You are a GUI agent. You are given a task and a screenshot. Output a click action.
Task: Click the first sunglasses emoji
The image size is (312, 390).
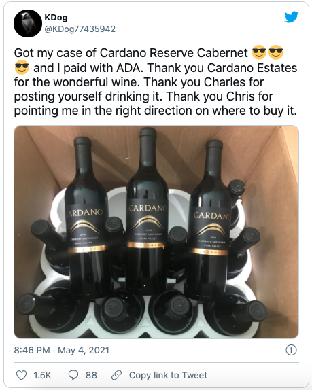point(259,53)
